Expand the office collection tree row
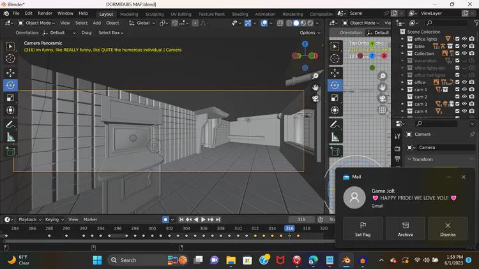Image resolution: width=479 pixels, height=269 pixels. 402,82
